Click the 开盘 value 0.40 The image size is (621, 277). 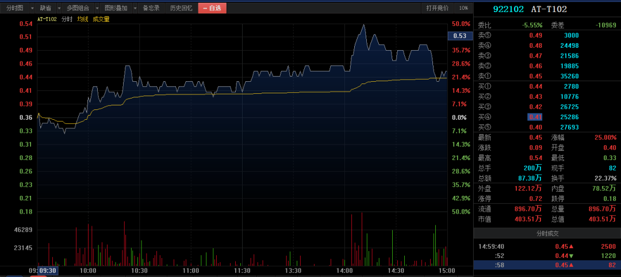(610, 147)
